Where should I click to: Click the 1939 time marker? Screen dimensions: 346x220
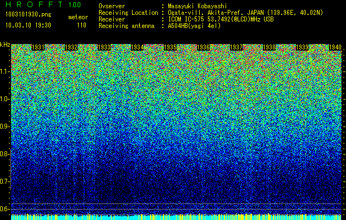click(302, 47)
